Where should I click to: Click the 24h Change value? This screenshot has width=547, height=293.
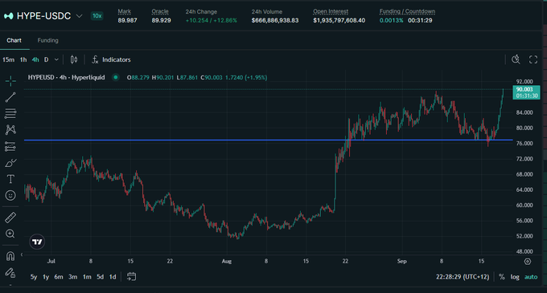[212, 21]
